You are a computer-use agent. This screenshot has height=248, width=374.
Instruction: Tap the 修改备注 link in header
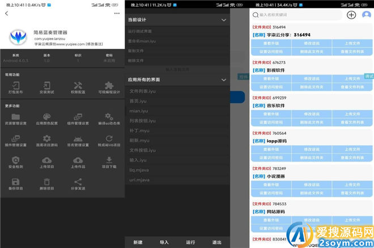click(x=95, y=44)
